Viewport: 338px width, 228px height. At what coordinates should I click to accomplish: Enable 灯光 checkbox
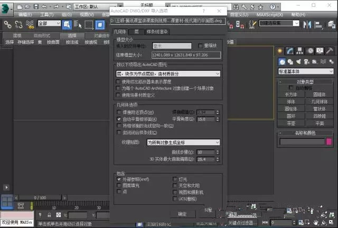(x=175, y=179)
